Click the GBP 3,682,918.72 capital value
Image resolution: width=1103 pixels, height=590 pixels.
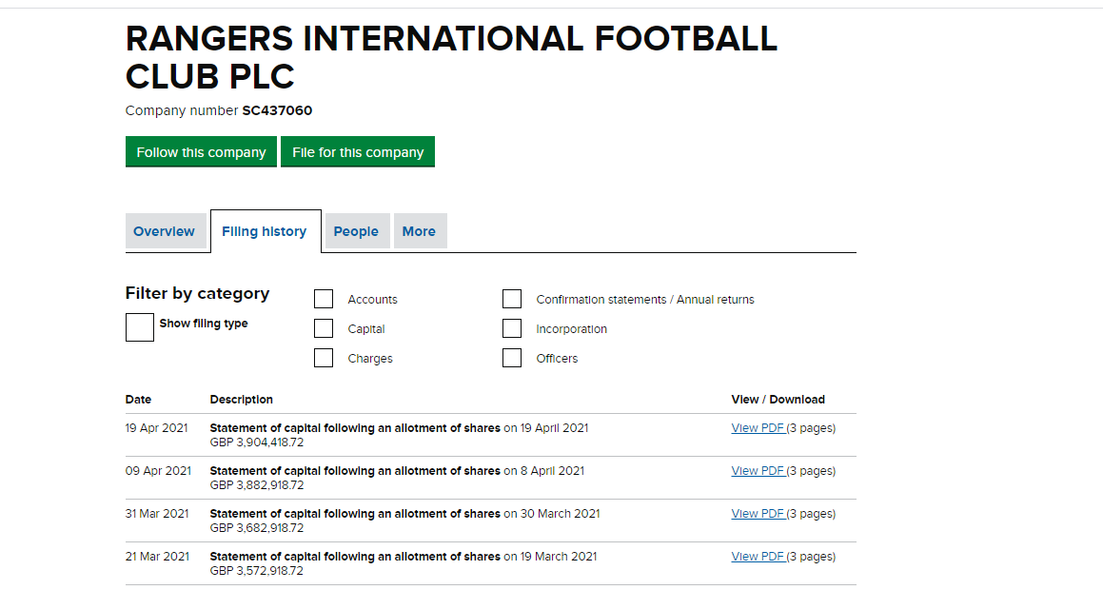[x=257, y=528]
